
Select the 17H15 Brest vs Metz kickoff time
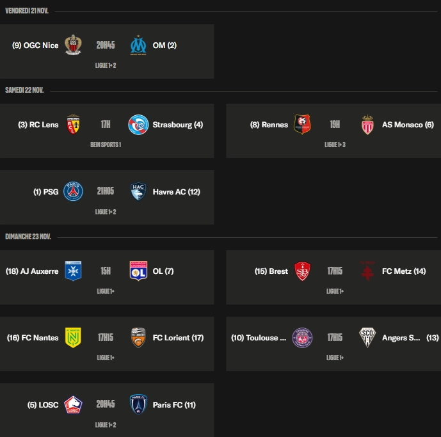[x=335, y=271]
